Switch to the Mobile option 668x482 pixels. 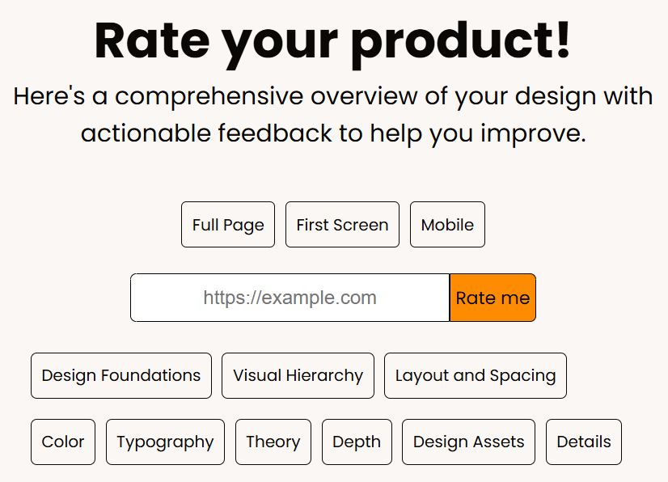(447, 225)
